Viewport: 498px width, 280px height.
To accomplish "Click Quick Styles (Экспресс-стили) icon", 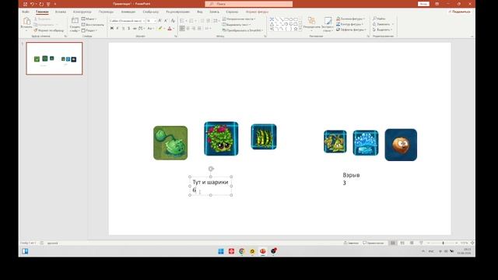I will (328, 22).
